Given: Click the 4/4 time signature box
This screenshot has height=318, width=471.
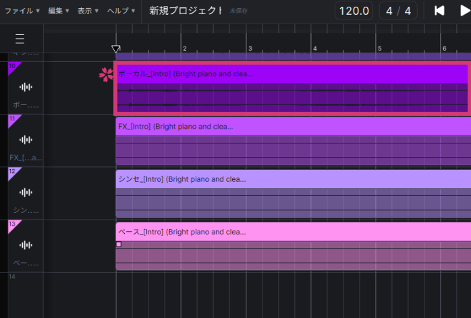Looking at the screenshot, I should pyautogui.click(x=398, y=11).
